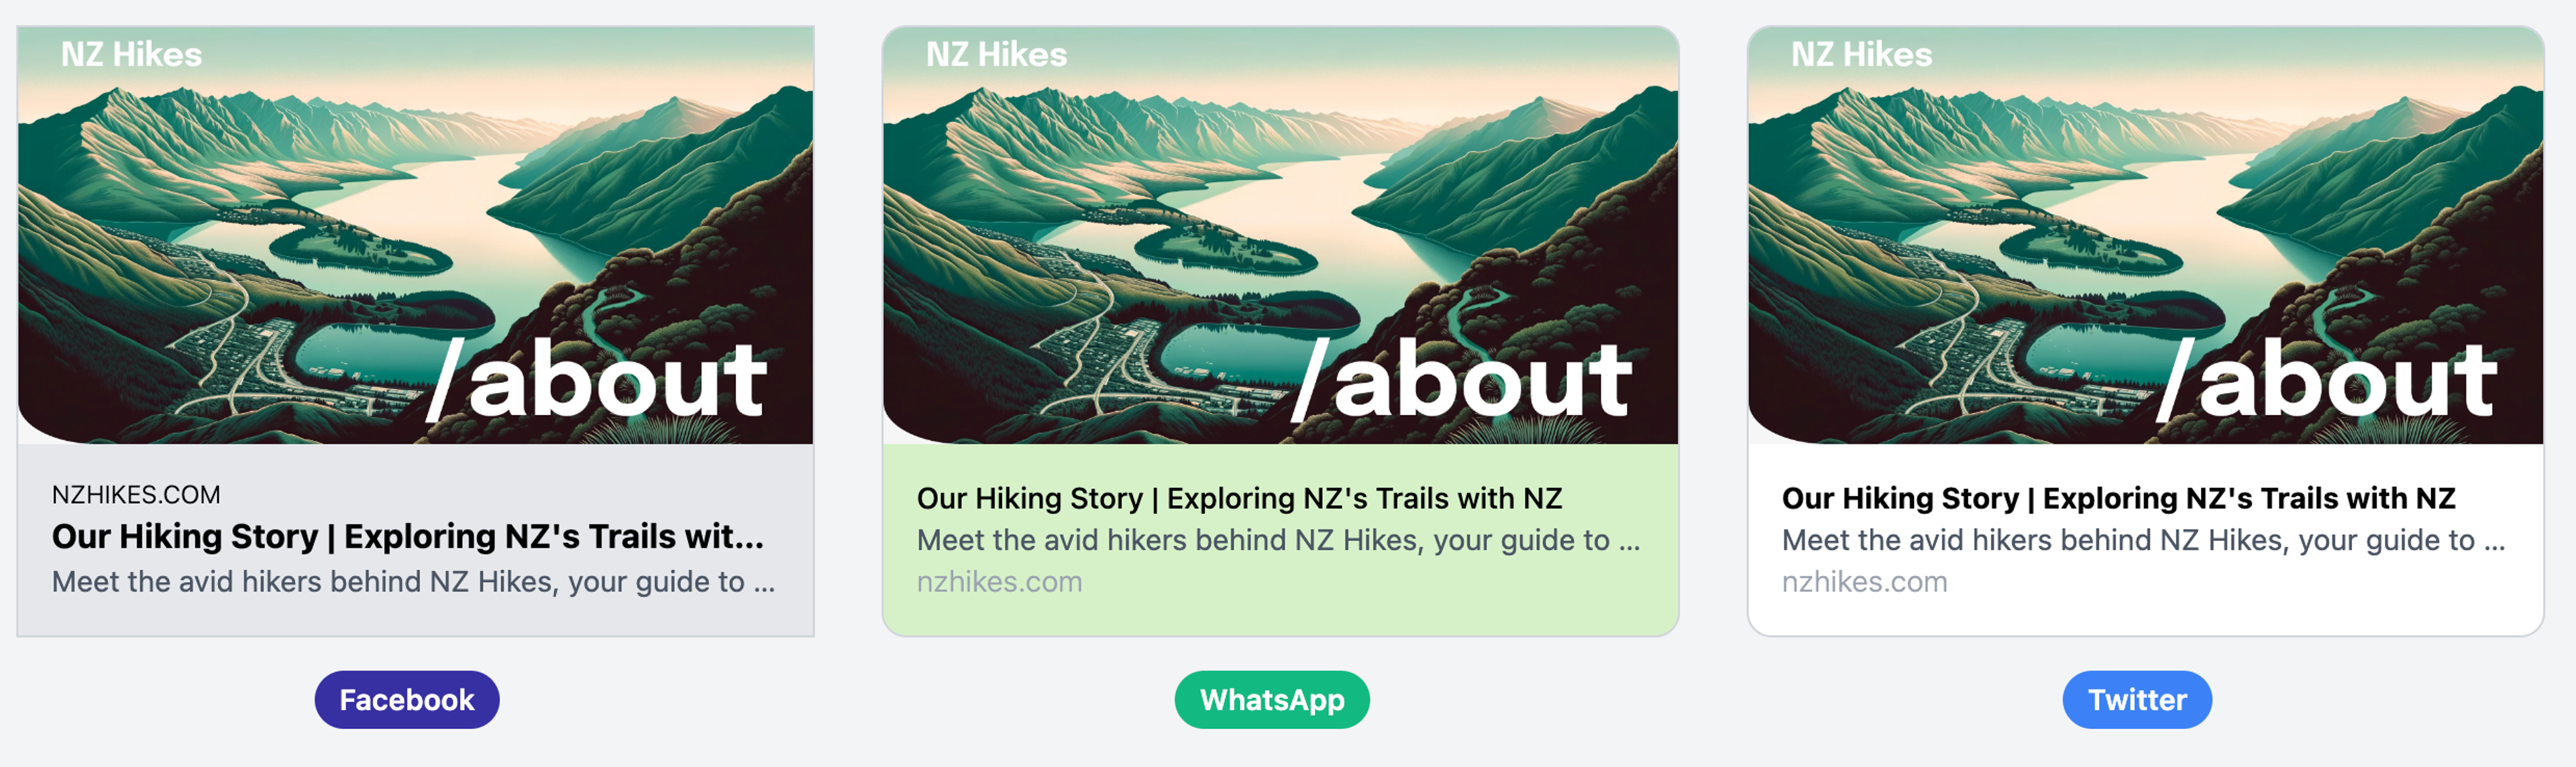Image resolution: width=2576 pixels, height=767 pixels.
Task: Click the WhatsApp label button
Action: pos(1272,699)
